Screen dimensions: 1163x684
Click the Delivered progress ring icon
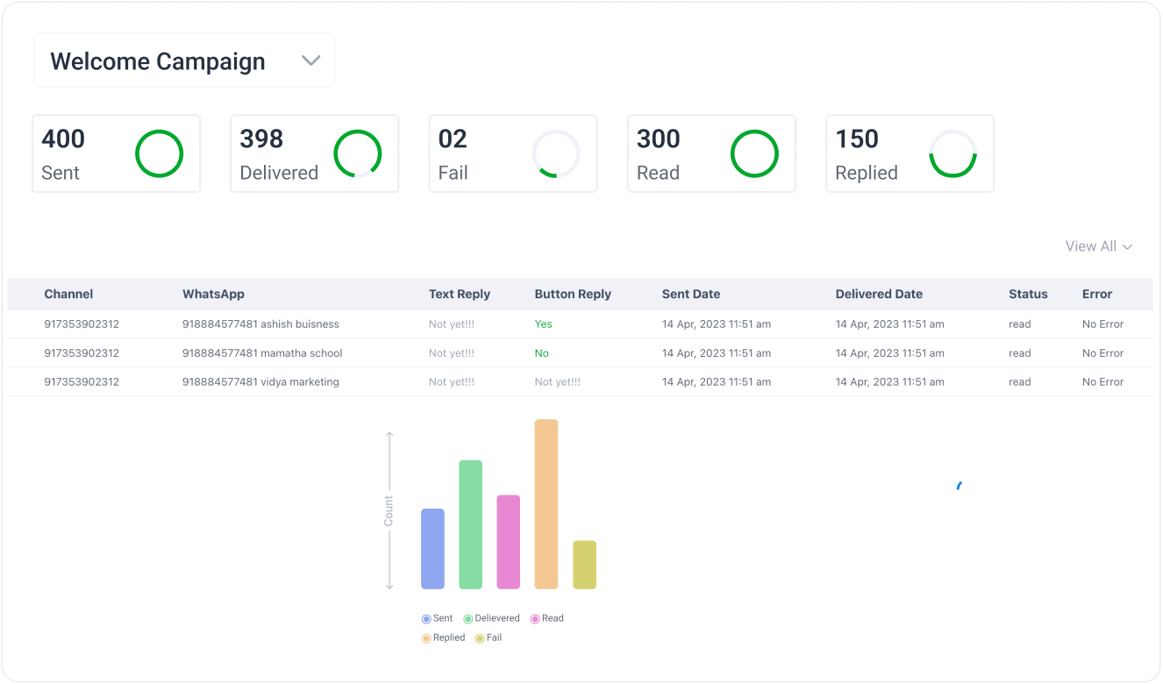(x=357, y=153)
